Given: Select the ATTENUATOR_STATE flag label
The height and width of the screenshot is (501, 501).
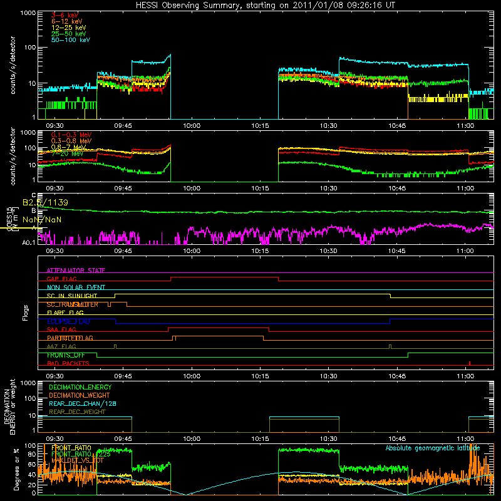Looking at the screenshot, I should [x=76, y=271].
